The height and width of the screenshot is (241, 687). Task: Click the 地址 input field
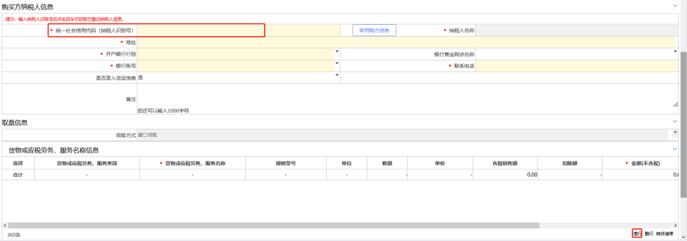coord(406,43)
